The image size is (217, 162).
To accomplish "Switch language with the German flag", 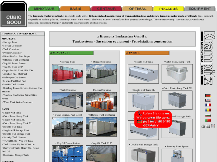I will point(208,95).
